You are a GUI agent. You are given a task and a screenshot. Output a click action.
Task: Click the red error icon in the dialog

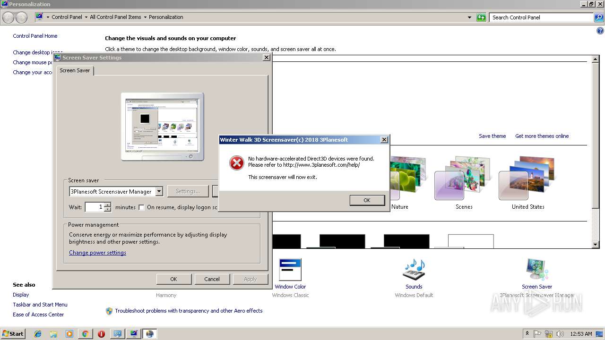(236, 163)
